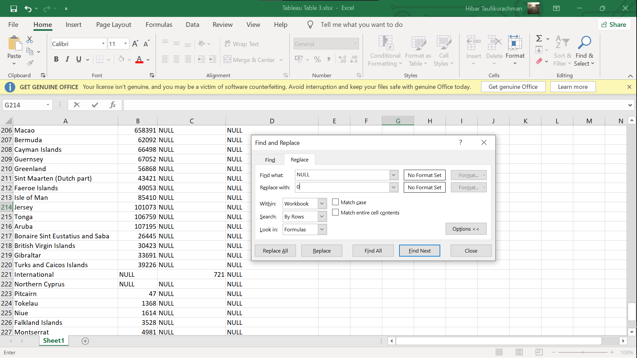Enable the Match case checkbox
This screenshot has width=637, height=358.
click(335, 202)
